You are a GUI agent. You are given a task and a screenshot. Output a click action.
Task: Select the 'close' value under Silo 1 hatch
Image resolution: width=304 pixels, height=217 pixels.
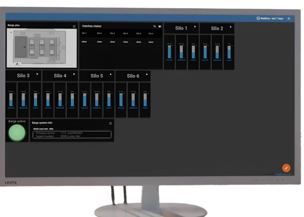pyautogui.click(x=84, y=42)
